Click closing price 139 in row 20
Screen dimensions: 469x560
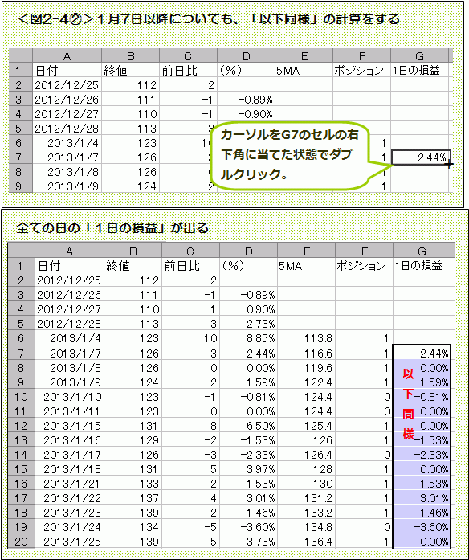(x=133, y=542)
